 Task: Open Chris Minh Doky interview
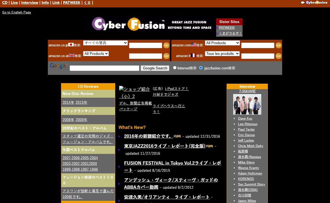251,146
